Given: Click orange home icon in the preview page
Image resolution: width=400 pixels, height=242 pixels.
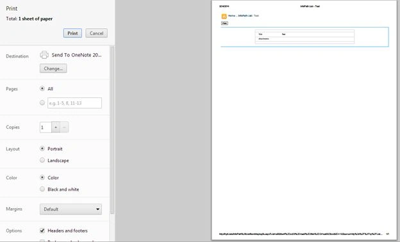Looking at the screenshot, I should [224, 16].
